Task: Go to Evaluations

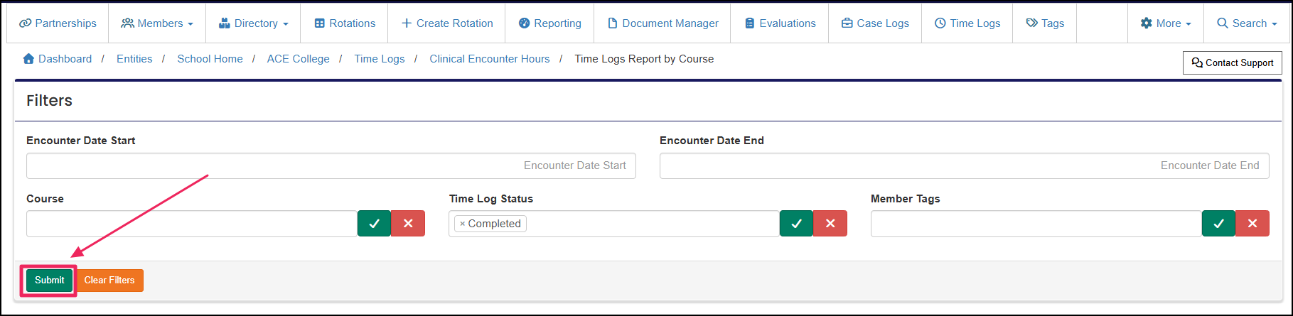Action: point(780,23)
